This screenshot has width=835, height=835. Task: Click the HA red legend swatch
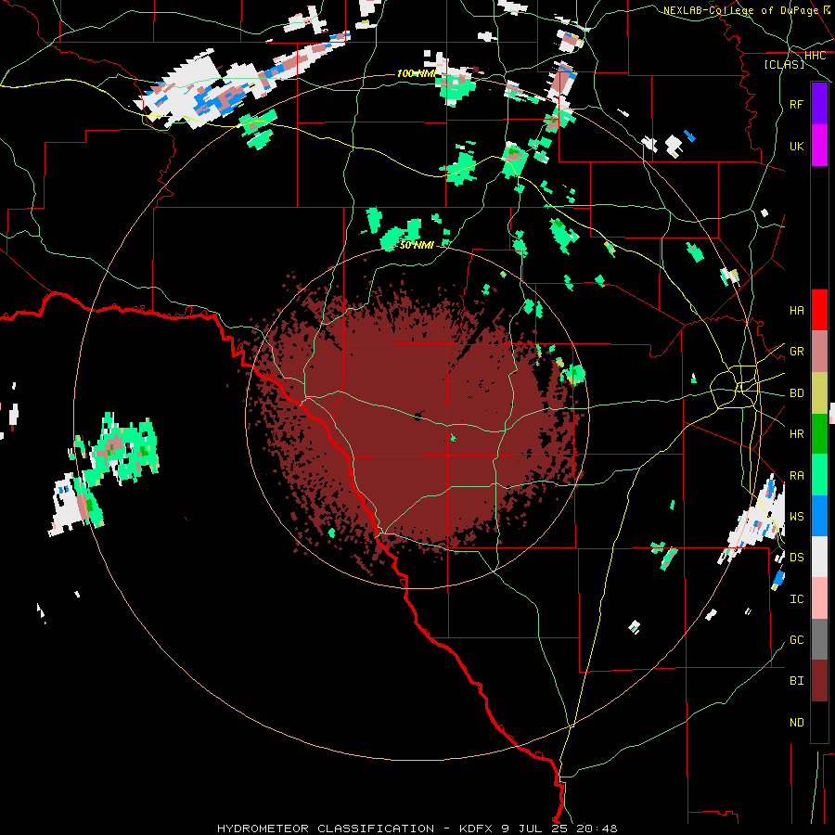[x=819, y=310]
